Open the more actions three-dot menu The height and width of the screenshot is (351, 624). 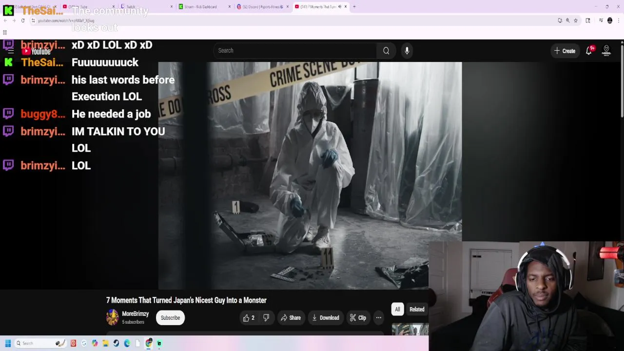click(x=378, y=318)
